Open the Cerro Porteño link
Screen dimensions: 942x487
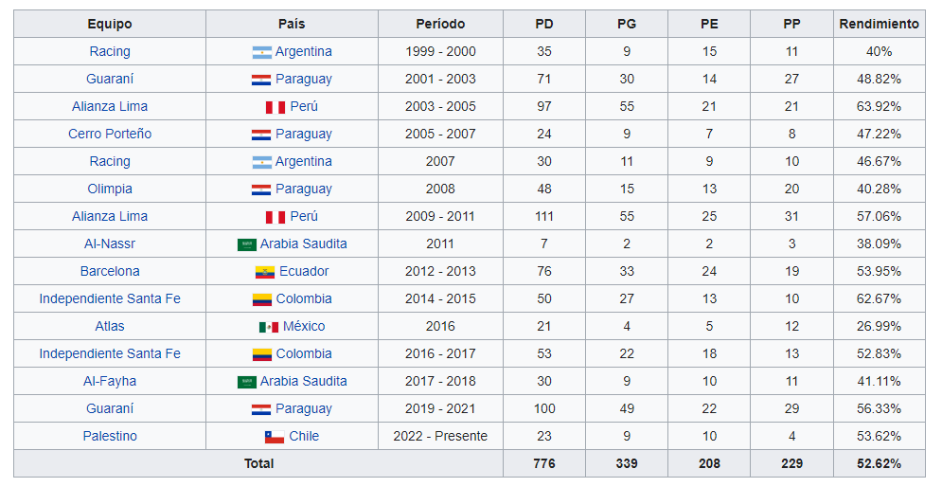click(110, 135)
